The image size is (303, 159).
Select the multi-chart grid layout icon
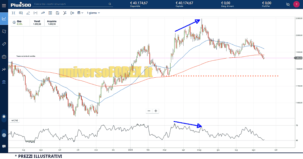click(50, 13)
